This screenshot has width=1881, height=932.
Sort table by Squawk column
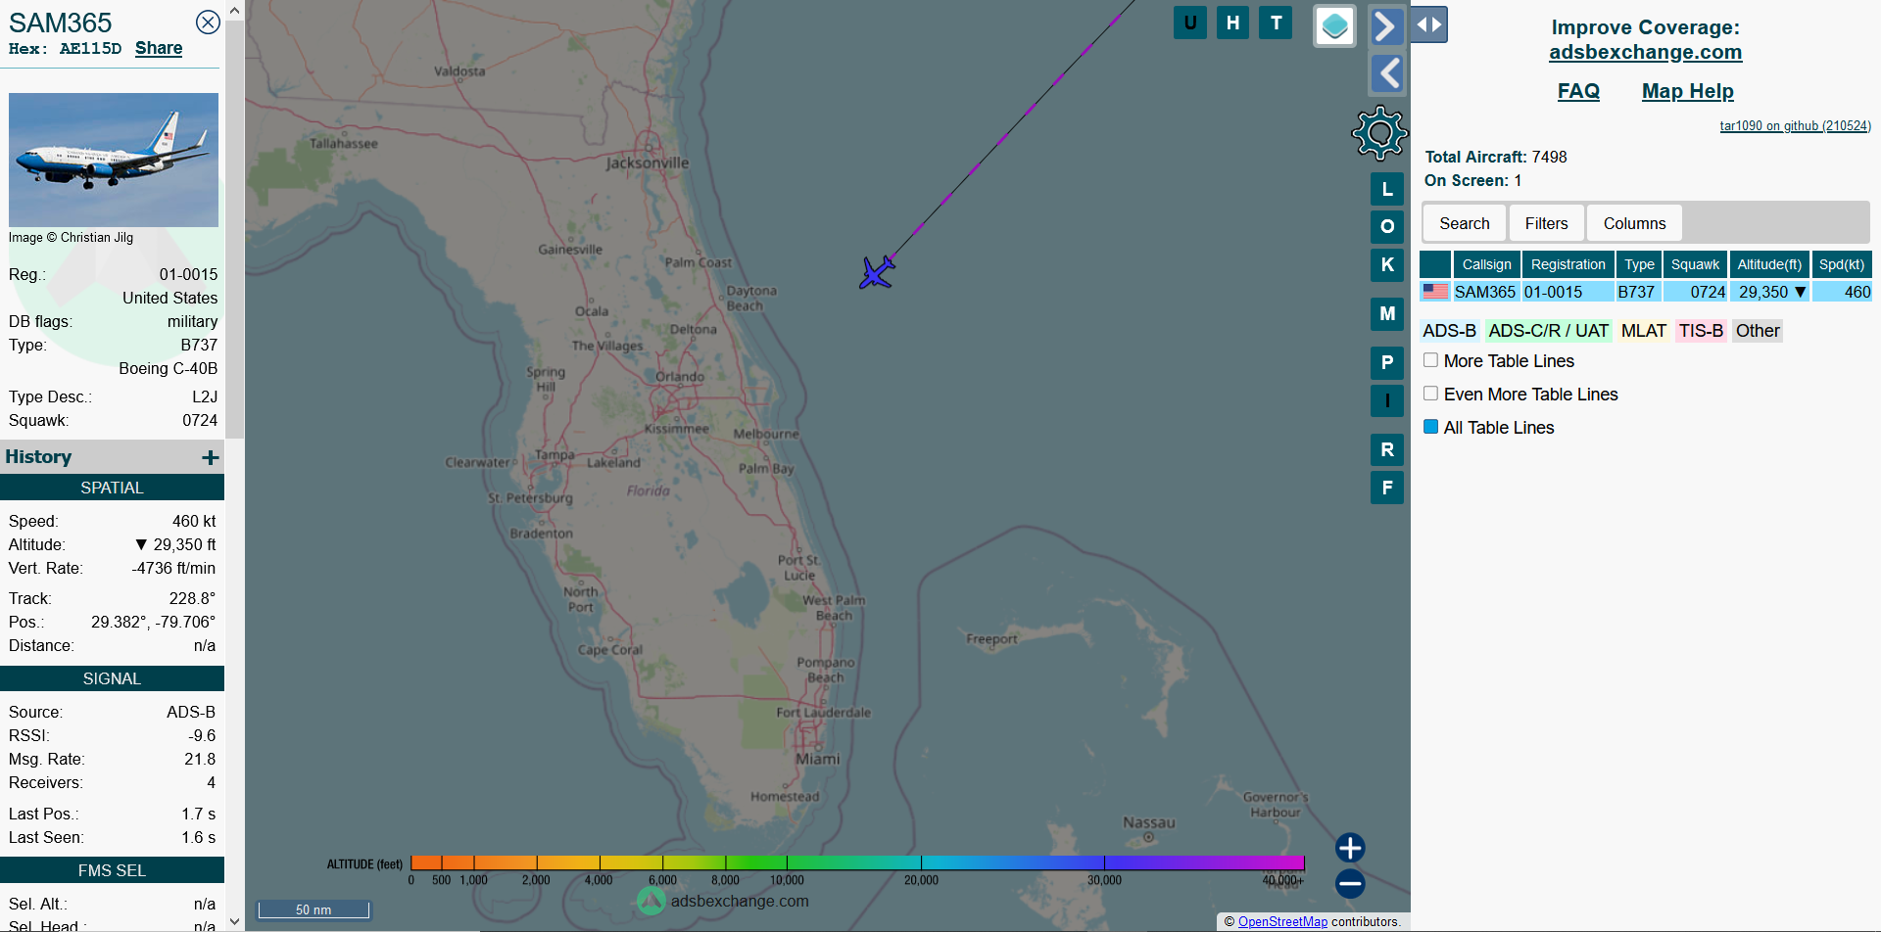click(x=1695, y=264)
